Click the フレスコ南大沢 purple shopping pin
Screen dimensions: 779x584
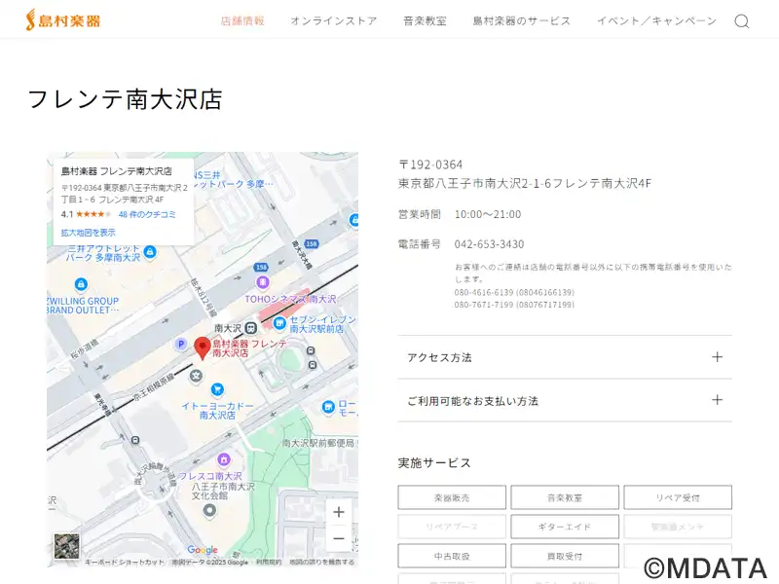pos(224,458)
